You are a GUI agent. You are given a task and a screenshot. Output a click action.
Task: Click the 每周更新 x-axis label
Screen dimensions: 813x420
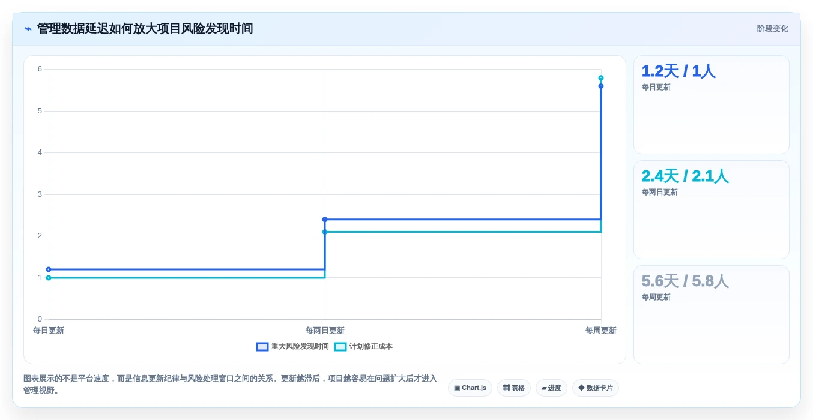601,331
